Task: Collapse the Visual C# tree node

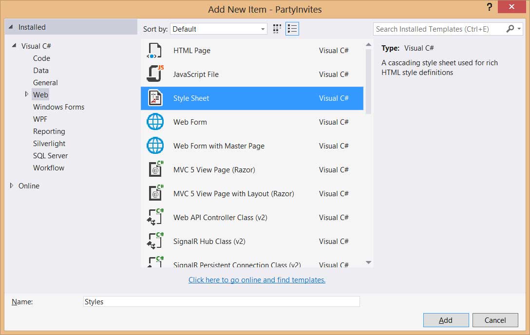Action: point(14,46)
